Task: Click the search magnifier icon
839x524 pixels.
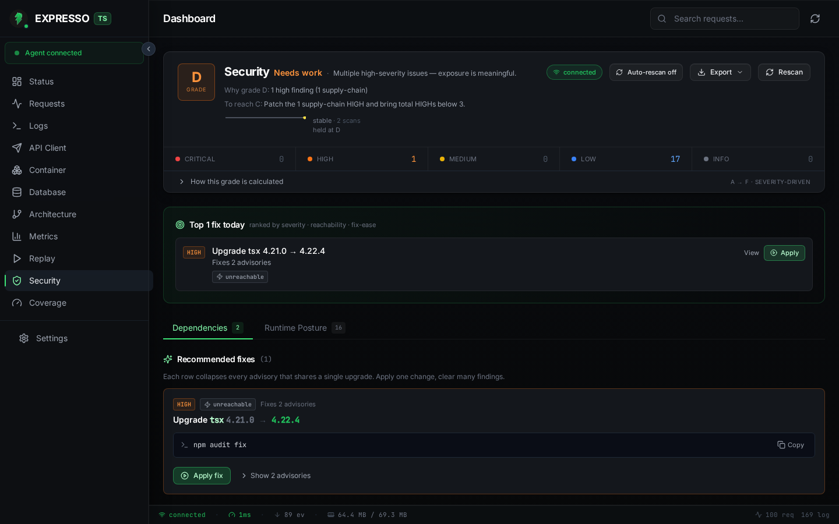Action: 662,19
